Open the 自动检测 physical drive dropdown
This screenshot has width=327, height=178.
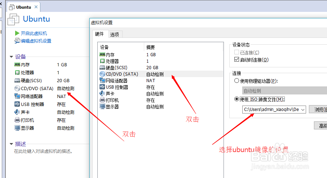284,91
